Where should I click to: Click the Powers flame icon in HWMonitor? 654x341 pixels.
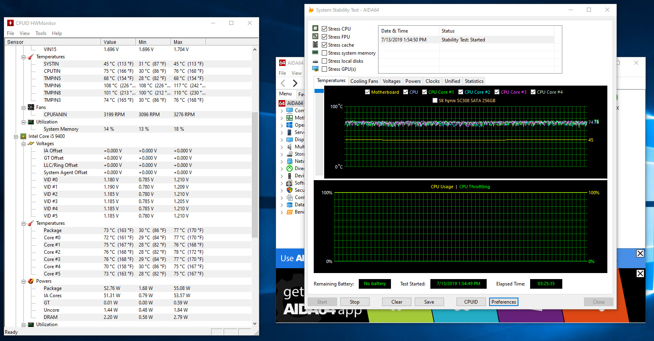pyautogui.click(x=31, y=281)
